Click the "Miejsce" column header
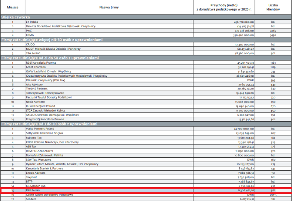The height and width of the screenshot is (201, 292). click(x=12, y=7)
